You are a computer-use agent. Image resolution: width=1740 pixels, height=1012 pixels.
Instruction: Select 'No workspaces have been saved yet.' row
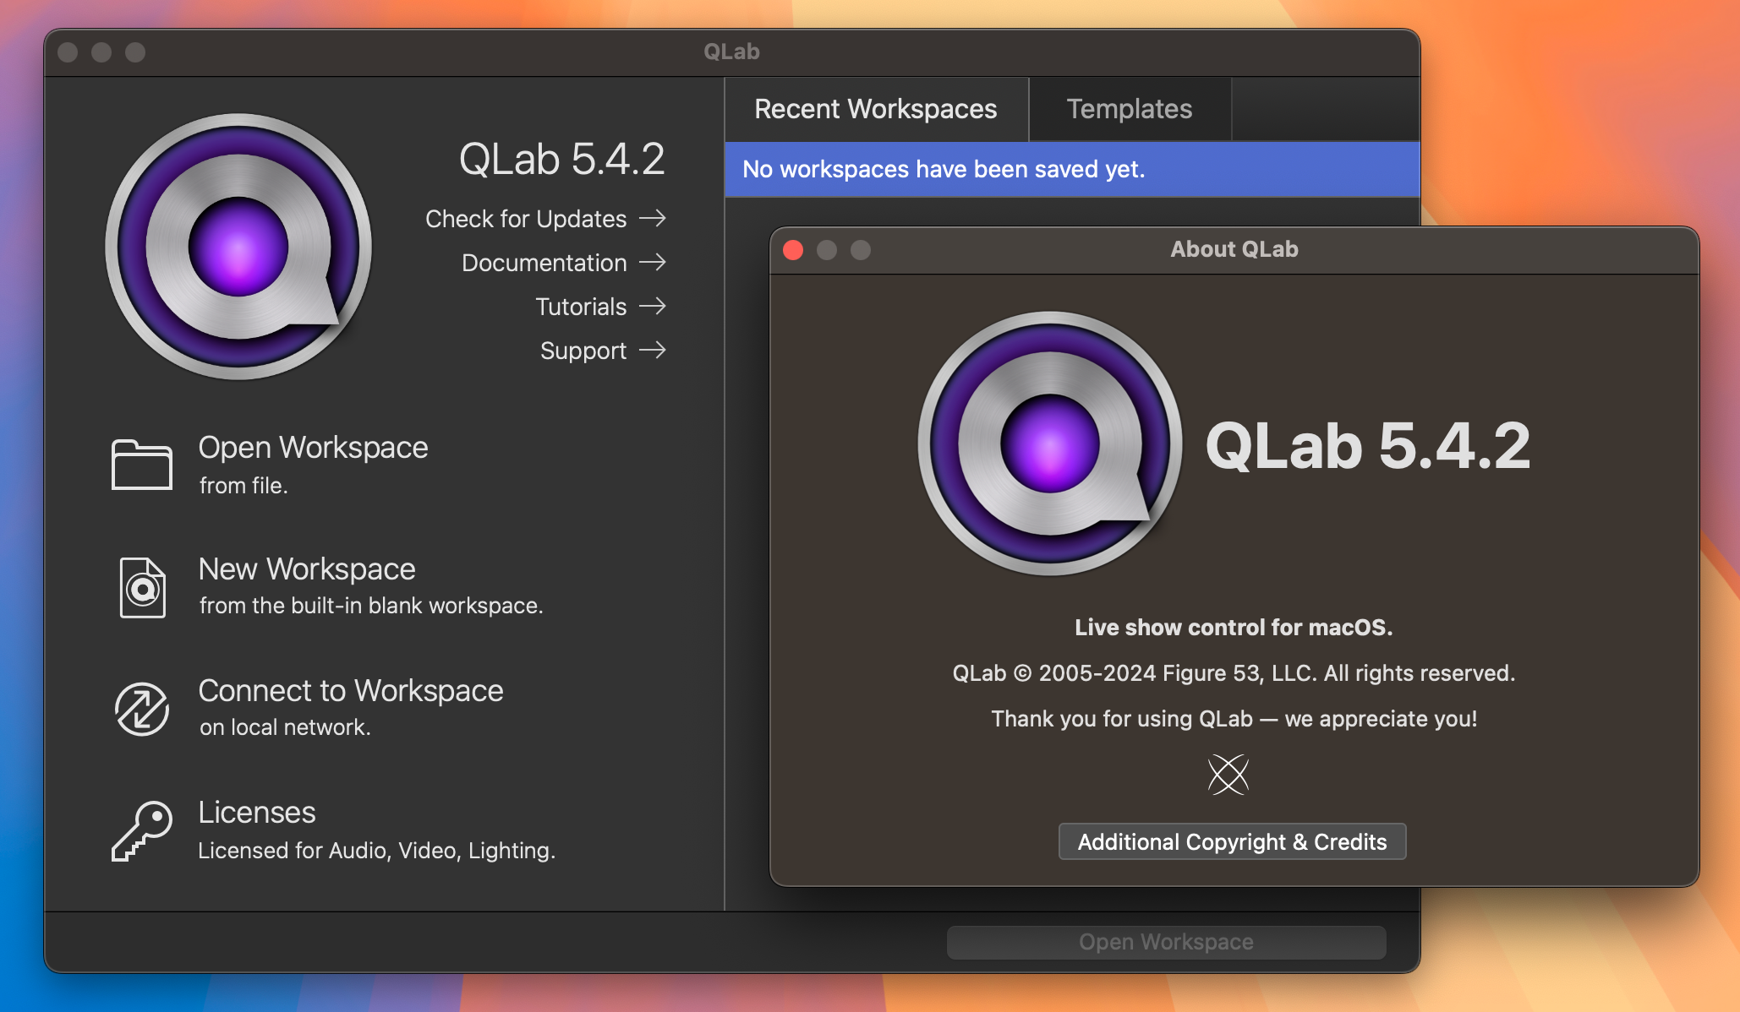[x=1072, y=169]
